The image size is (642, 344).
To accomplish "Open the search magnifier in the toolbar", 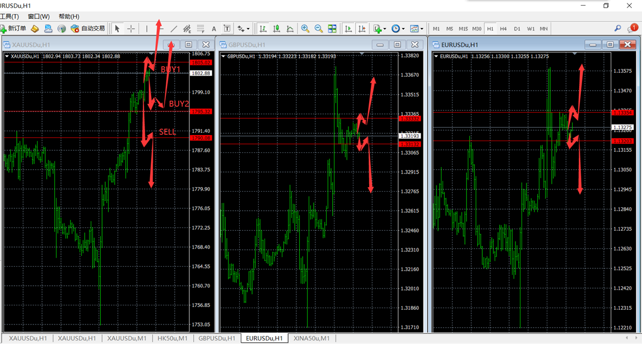I will pos(617,29).
